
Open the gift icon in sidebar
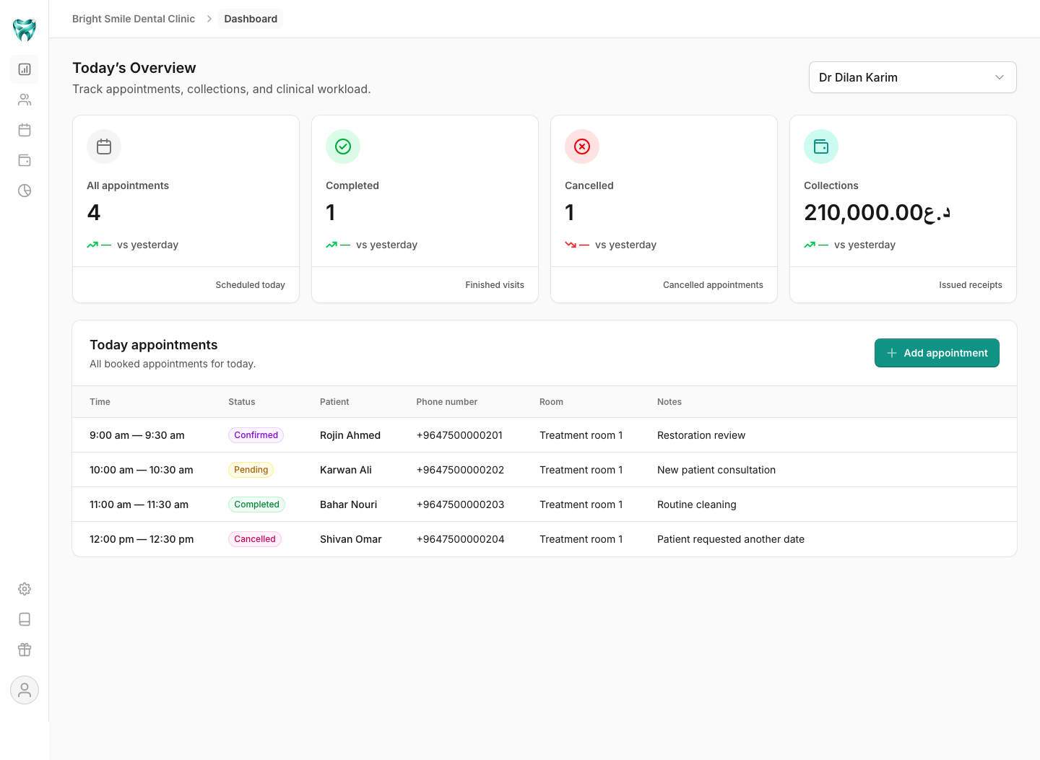tap(25, 650)
